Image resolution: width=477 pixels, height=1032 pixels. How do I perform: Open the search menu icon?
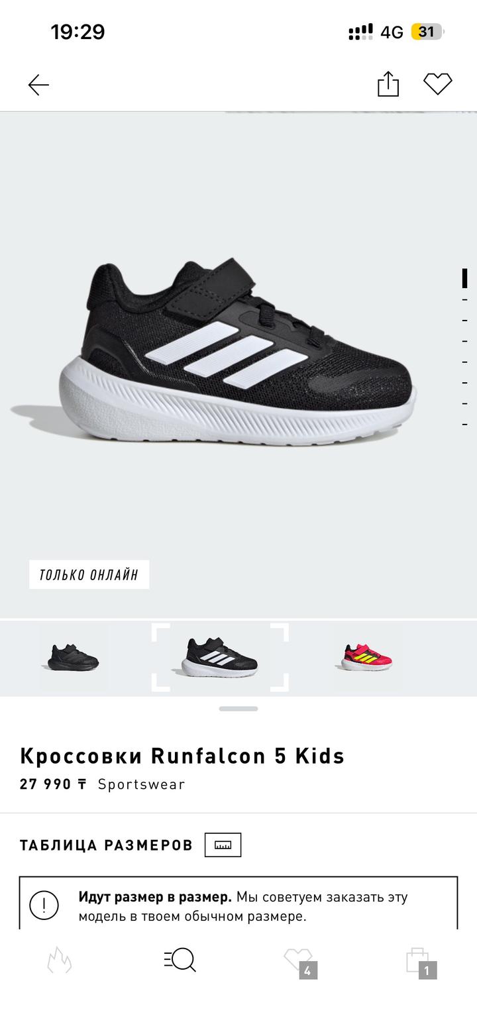(180, 959)
